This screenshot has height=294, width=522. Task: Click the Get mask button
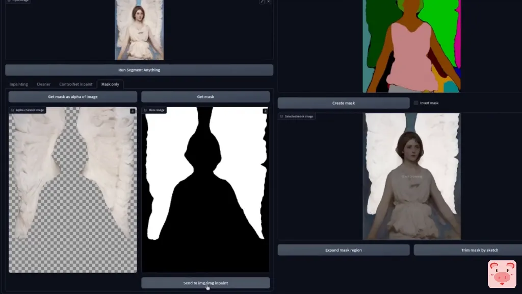point(205,96)
